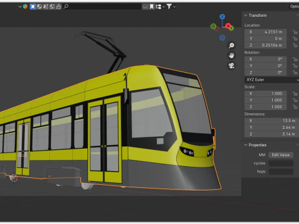Screen dimensions: 299x224
Task: Click the Transform panel title
Action: click(258, 16)
